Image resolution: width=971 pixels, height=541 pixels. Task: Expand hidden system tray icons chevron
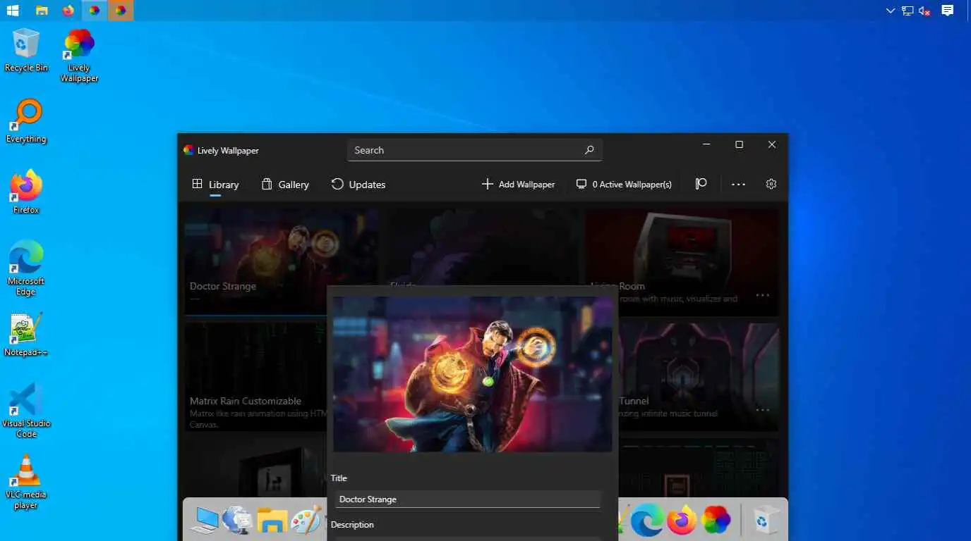[891, 11]
